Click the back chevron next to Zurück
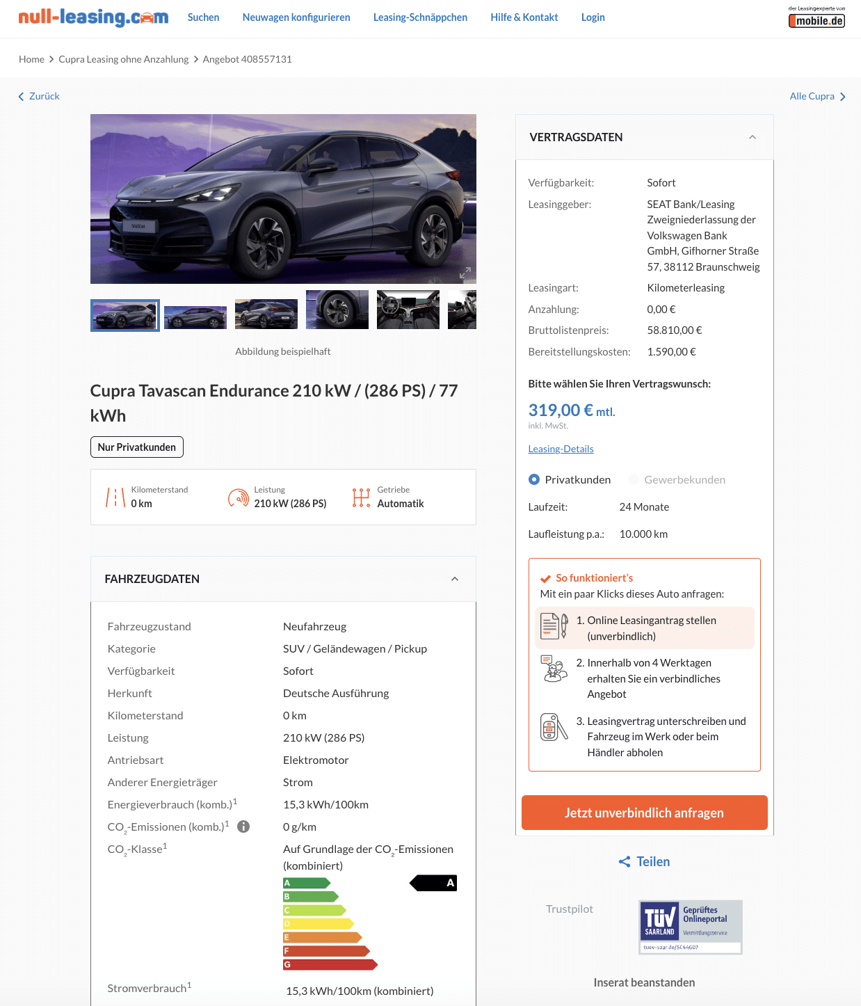This screenshot has height=1006, width=861. [21, 97]
